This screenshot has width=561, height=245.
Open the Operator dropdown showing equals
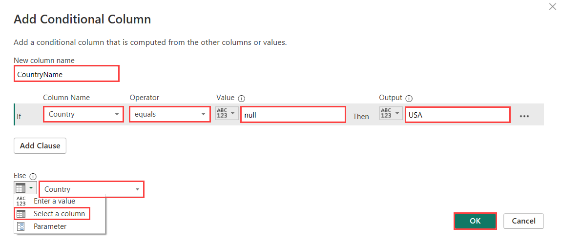169,115
